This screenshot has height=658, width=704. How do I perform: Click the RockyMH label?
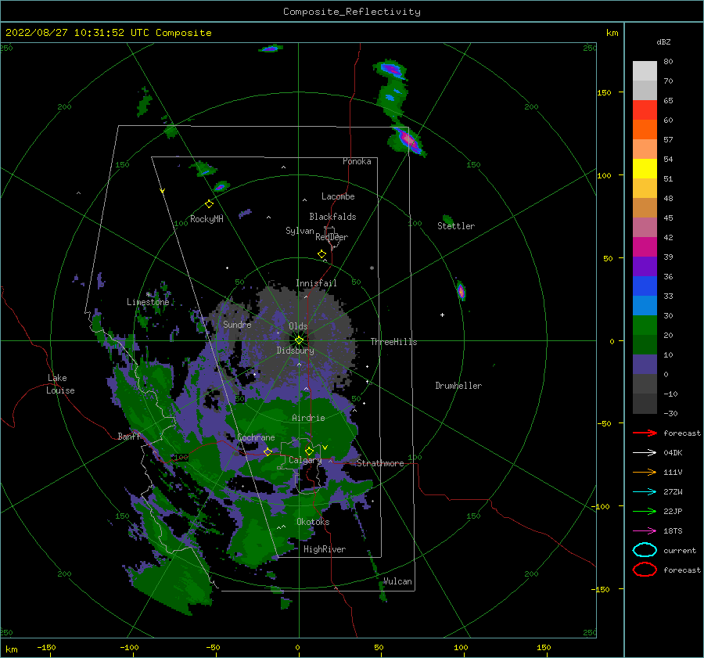click(207, 219)
